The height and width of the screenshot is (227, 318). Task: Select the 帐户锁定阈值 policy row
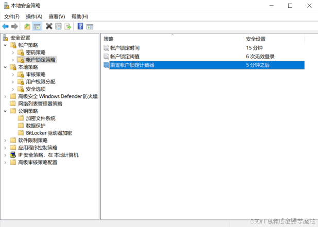tap(204, 57)
